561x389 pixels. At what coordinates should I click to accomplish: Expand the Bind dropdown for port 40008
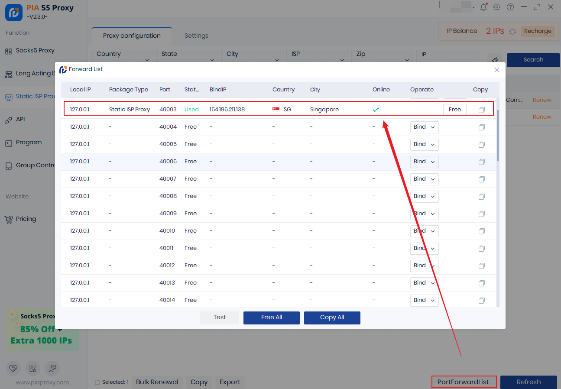click(424, 196)
